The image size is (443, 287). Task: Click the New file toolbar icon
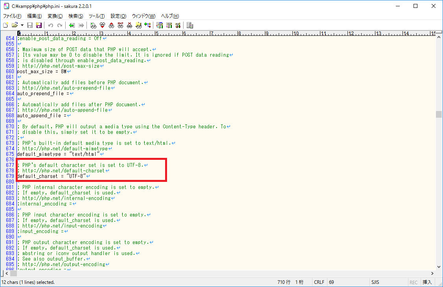pos(6,25)
